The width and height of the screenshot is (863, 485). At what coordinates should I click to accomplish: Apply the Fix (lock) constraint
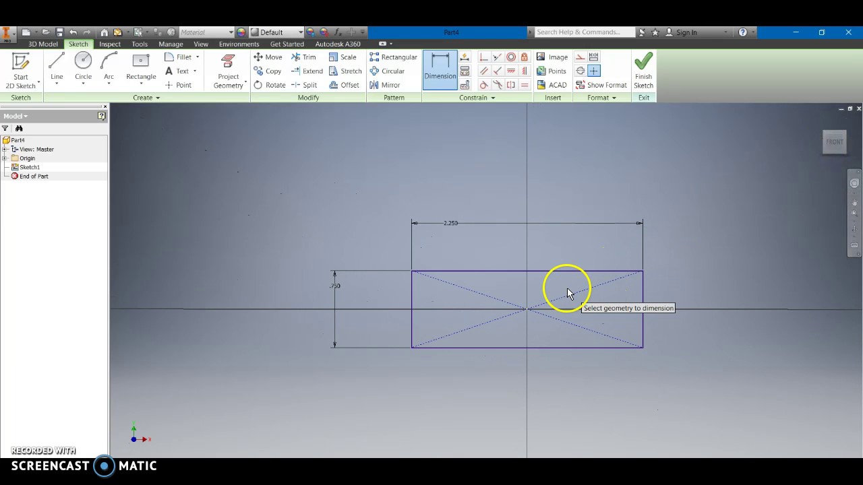pos(524,57)
